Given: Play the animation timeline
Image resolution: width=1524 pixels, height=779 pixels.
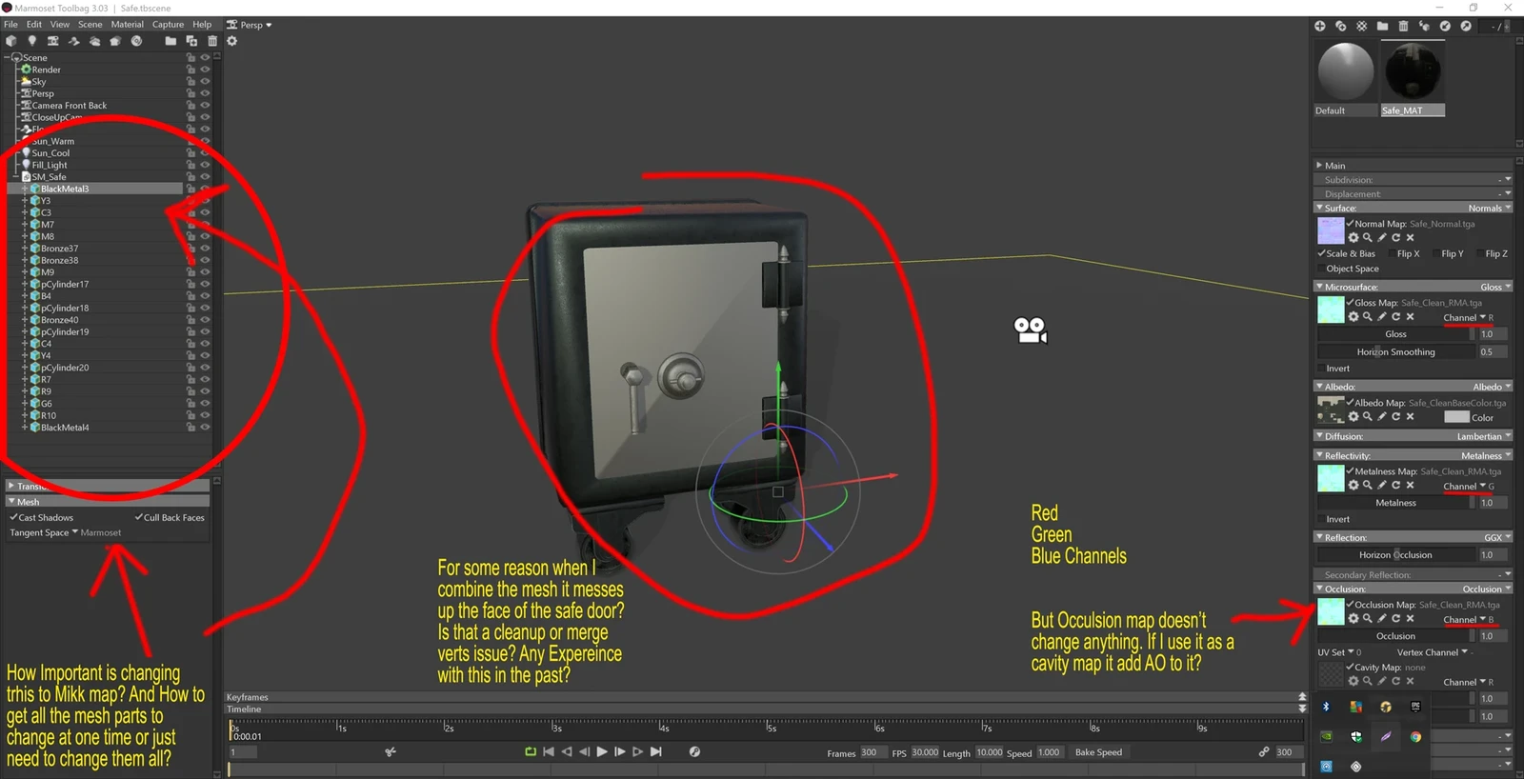Looking at the screenshot, I should 602,752.
